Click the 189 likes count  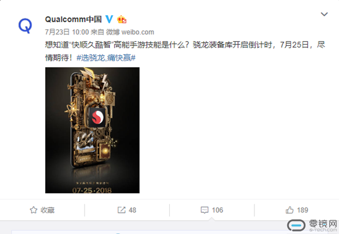303,210
